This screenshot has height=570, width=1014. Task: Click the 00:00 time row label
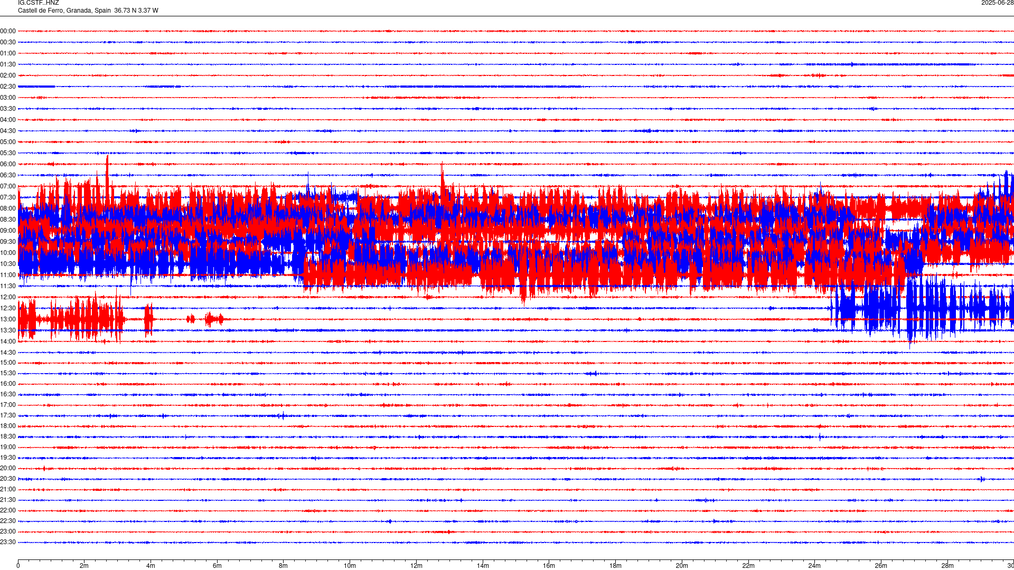pyautogui.click(x=8, y=31)
